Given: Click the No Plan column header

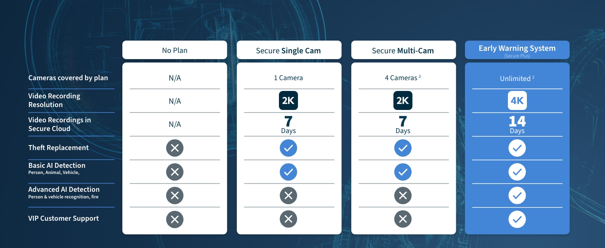Looking at the screenshot, I should click(x=174, y=50).
